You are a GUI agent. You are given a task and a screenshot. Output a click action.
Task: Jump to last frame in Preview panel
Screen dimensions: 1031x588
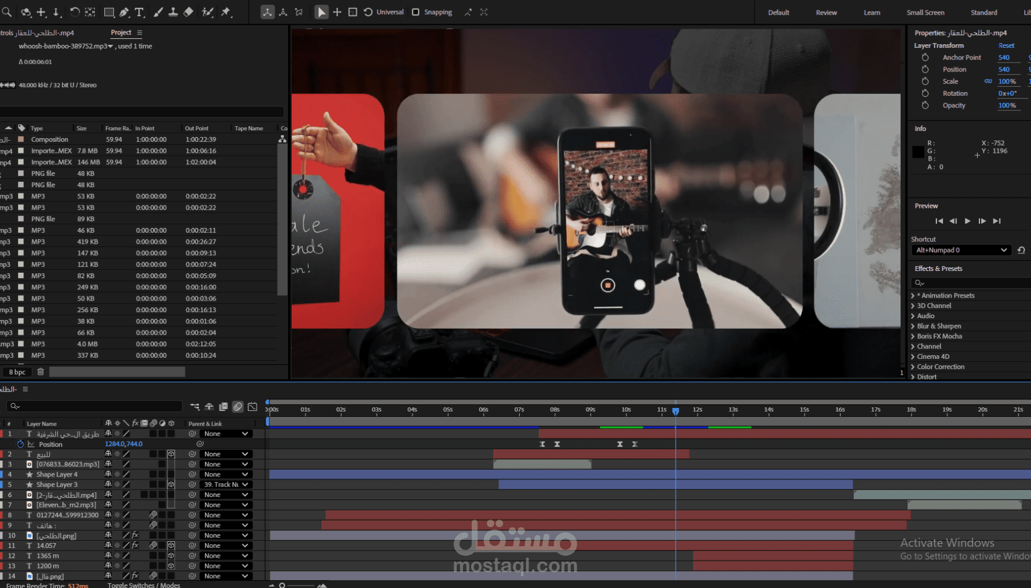[x=997, y=221]
